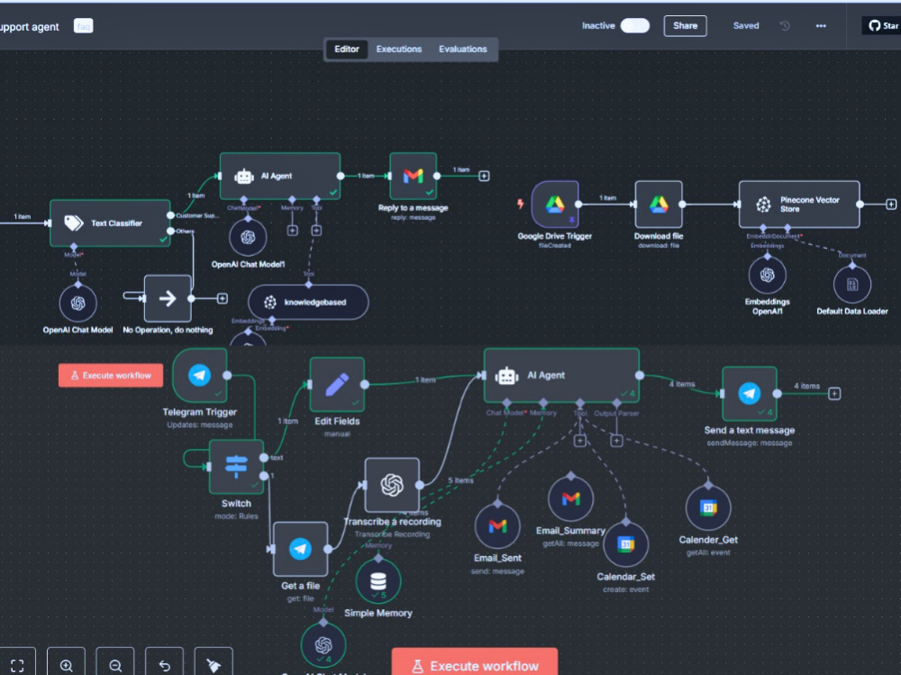Select the Default Data Loader node
This screenshot has height=675, width=901.
(852, 285)
